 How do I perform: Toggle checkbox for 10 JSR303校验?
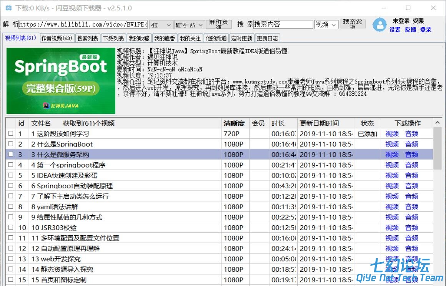tap(11, 227)
